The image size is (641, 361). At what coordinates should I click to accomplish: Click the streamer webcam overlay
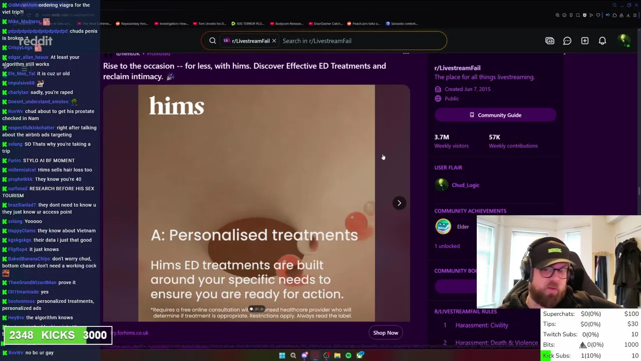pyautogui.click(x=559, y=262)
